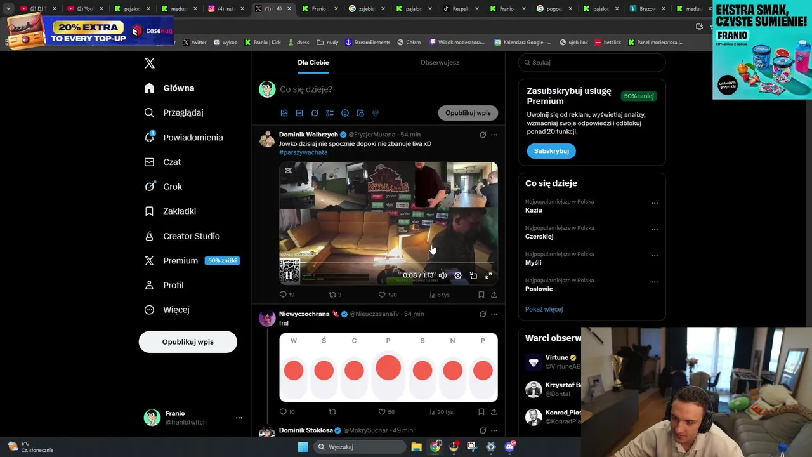Add image to new post
Screen dimensions: 812x457
click(284, 113)
